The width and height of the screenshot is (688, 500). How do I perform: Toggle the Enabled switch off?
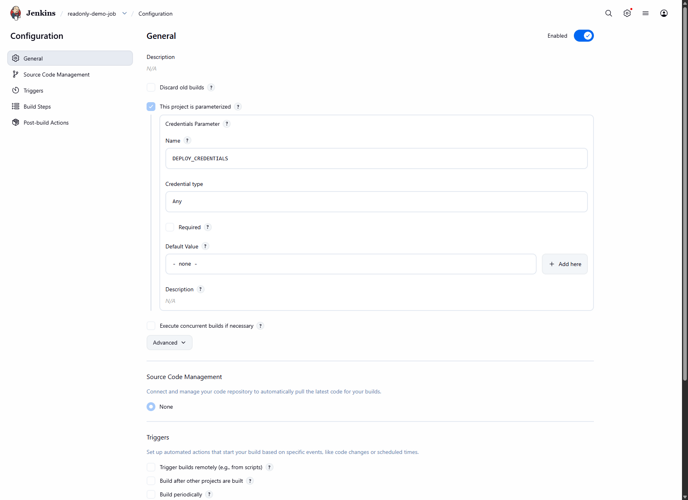(x=584, y=36)
